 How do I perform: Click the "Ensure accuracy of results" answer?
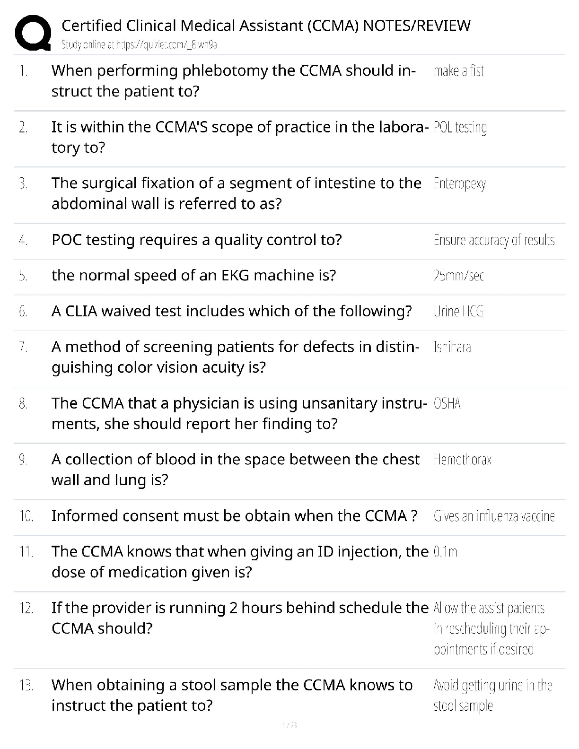494,240
